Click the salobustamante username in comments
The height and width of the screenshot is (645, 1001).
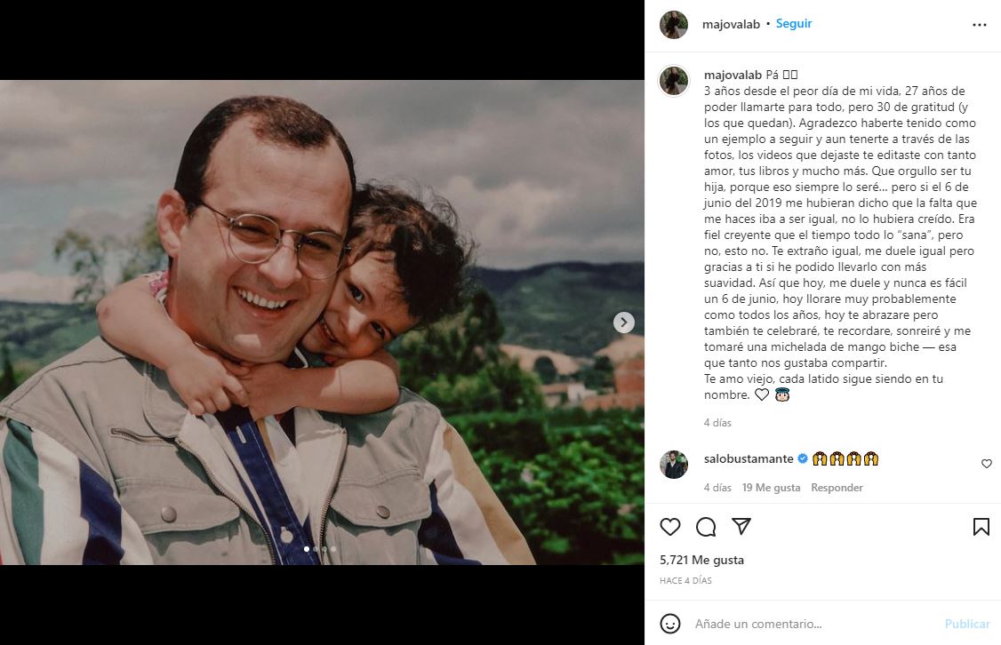(x=748, y=458)
